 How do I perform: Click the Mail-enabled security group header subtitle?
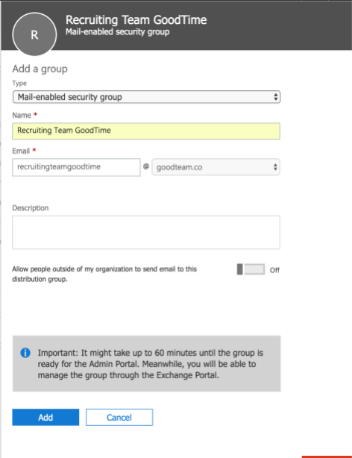tap(117, 31)
